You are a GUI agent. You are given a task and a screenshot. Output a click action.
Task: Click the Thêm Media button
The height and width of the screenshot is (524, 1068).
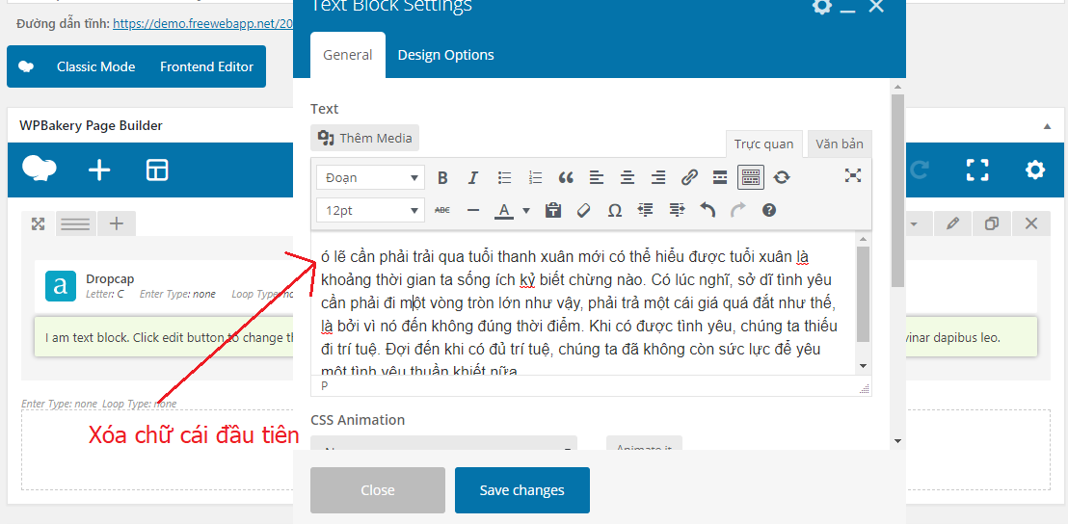point(365,138)
